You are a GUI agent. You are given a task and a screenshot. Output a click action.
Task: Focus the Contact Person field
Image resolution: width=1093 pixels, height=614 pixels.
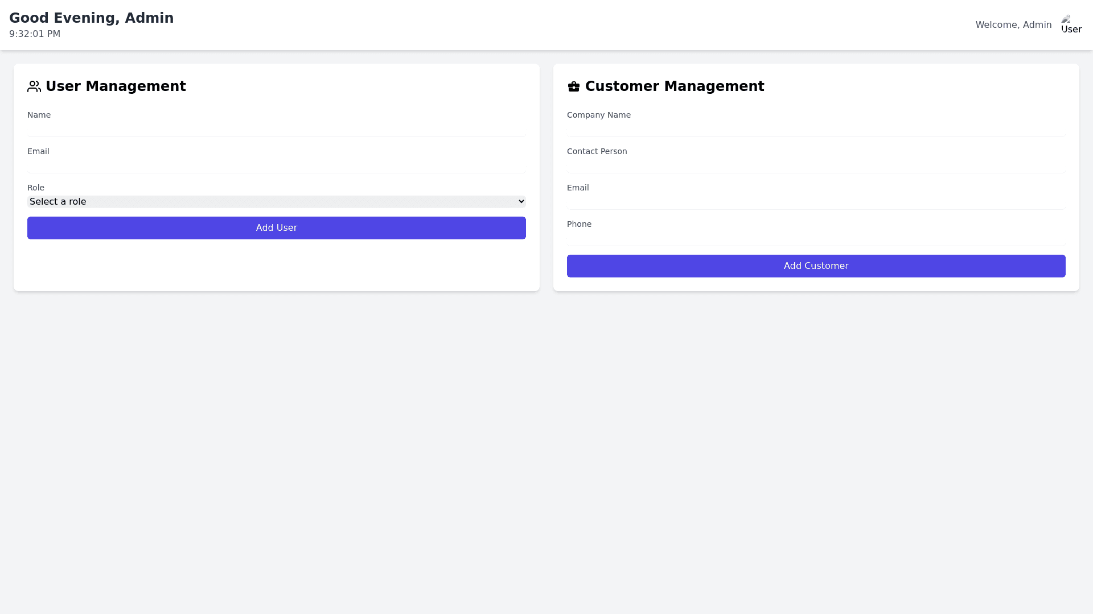tap(816, 165)
